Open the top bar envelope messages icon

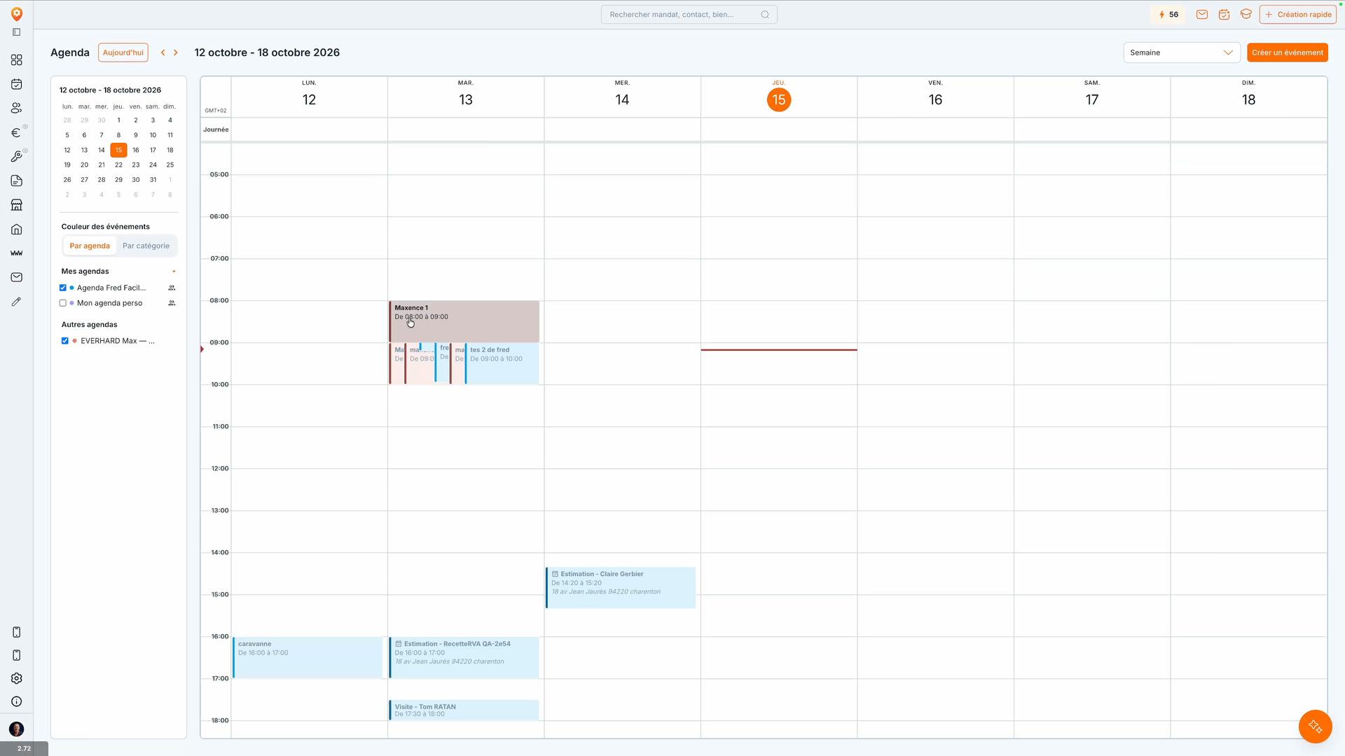pyautogui.click(x=1202, y=15)
